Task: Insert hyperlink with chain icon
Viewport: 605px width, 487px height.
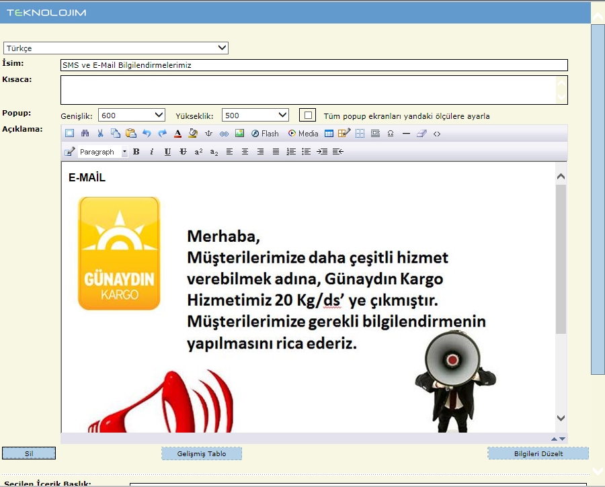Action: click(x=224, y=134)
